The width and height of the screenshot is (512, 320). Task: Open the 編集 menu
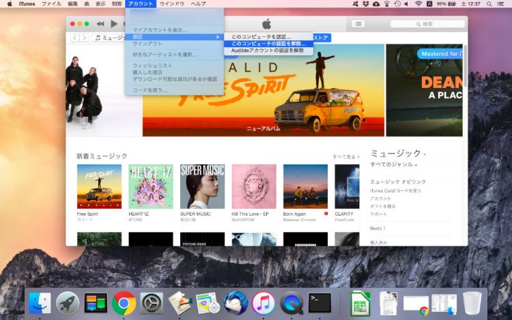pos(72,4)
